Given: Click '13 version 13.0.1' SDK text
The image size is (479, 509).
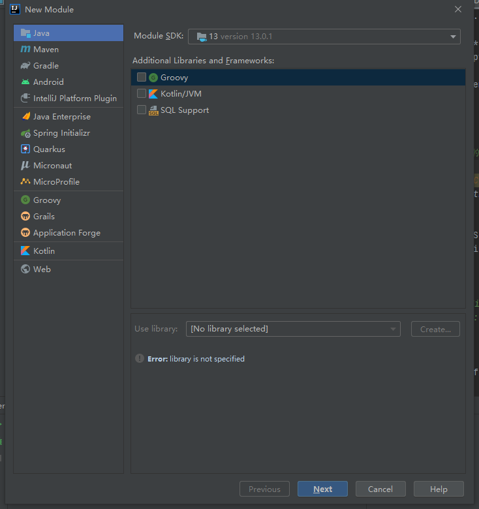Looking at the screenshot, I should point(240,37).
